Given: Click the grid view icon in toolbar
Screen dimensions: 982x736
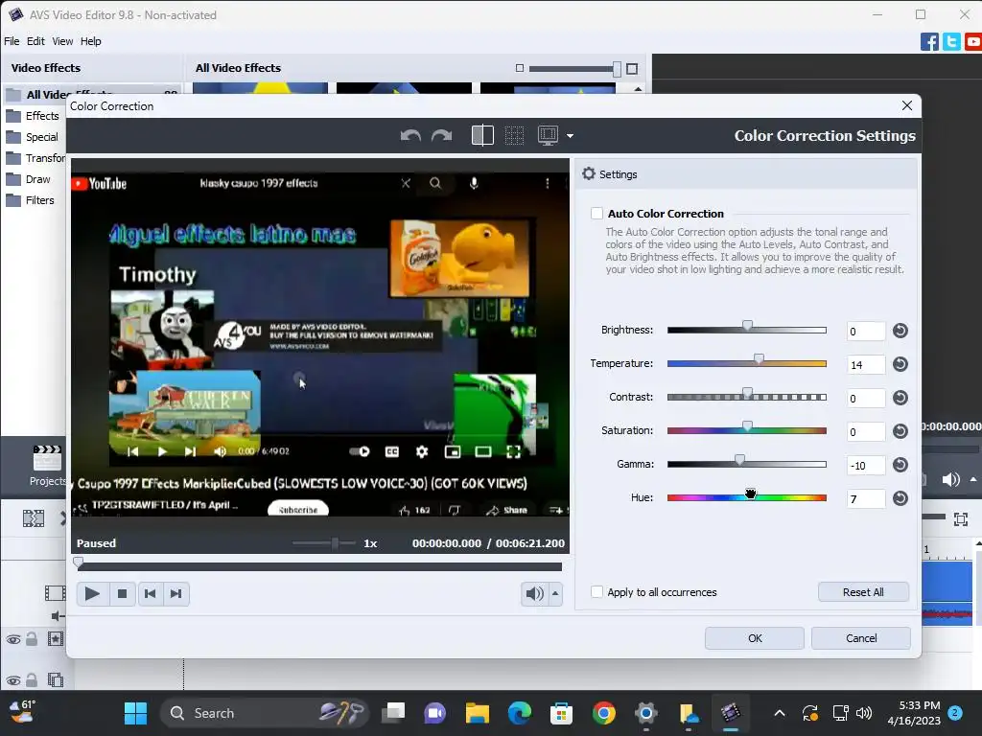Looking at the screenshot, I should (514, 136).
